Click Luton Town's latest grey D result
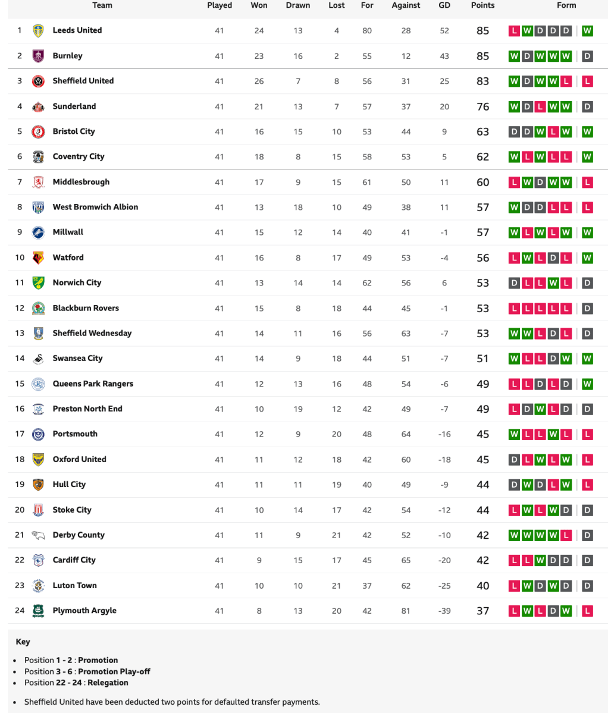The width and height of the screenshot is (608, 713). click(587, 586)
